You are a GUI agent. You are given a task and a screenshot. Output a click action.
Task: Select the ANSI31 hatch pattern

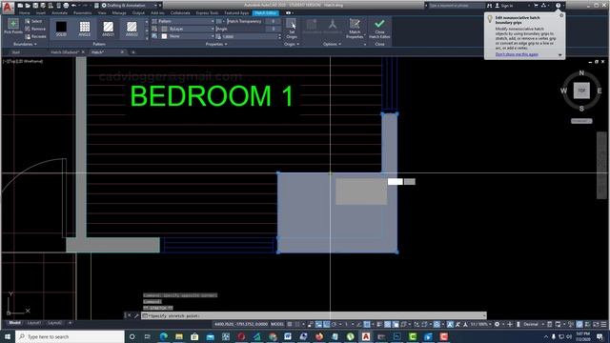(108, 29)
